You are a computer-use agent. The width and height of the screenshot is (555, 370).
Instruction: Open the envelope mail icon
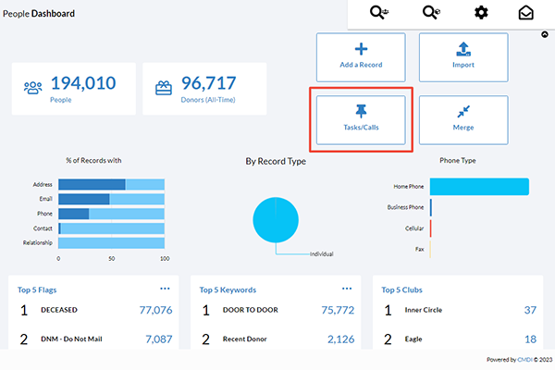point(526,13)
